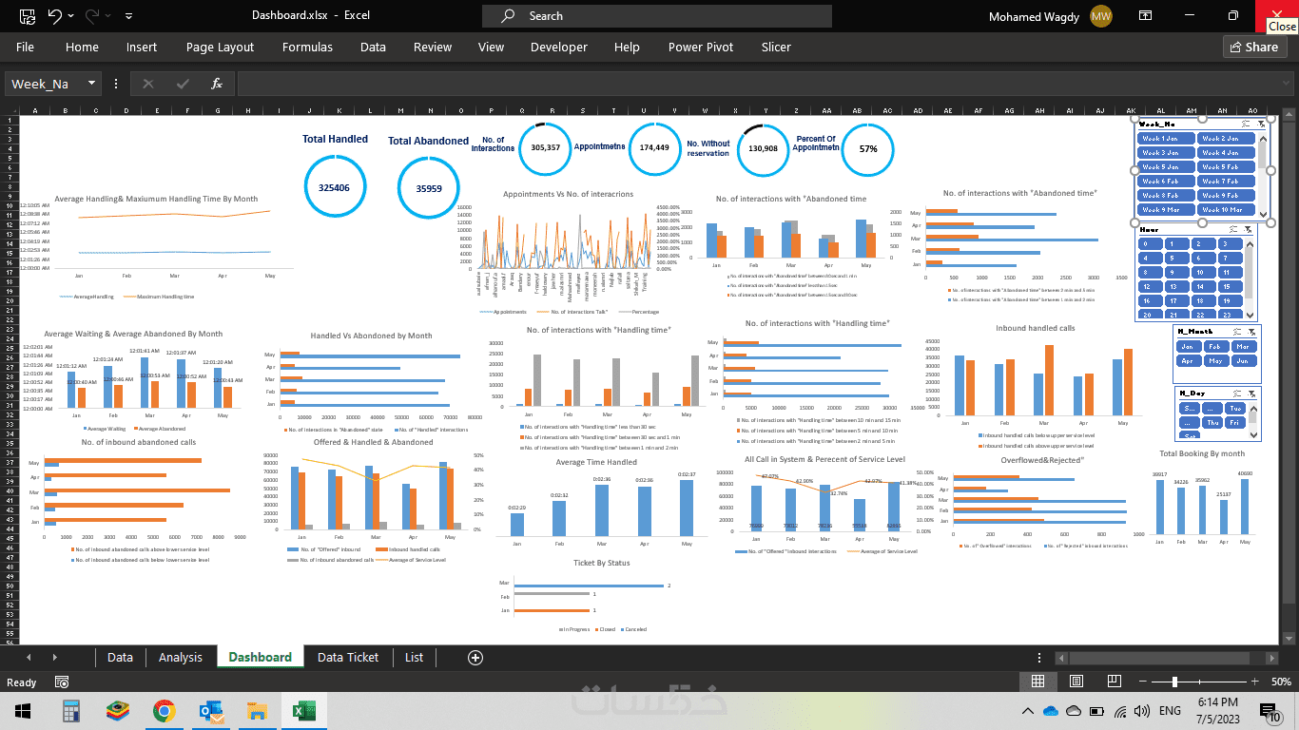Click next sheet navigation arrow
Viewport: 1299px width, 730px height.
tap(54, 658)
